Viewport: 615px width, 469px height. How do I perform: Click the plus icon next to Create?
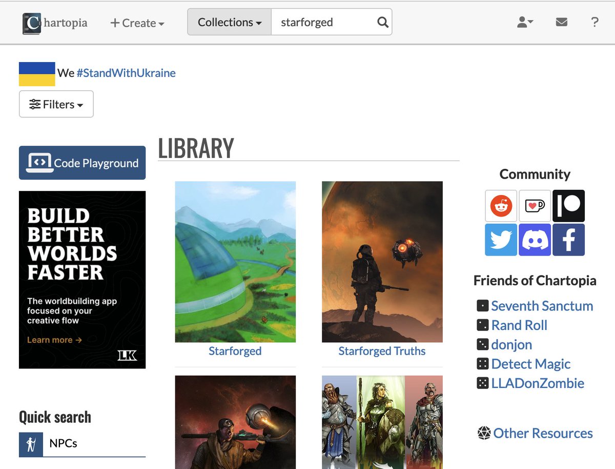click(x=115, y=23)
